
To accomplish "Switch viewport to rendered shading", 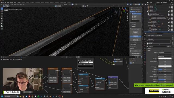I will coord(139,4).
